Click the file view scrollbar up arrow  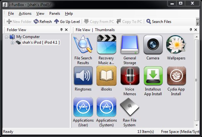[197, 37]
